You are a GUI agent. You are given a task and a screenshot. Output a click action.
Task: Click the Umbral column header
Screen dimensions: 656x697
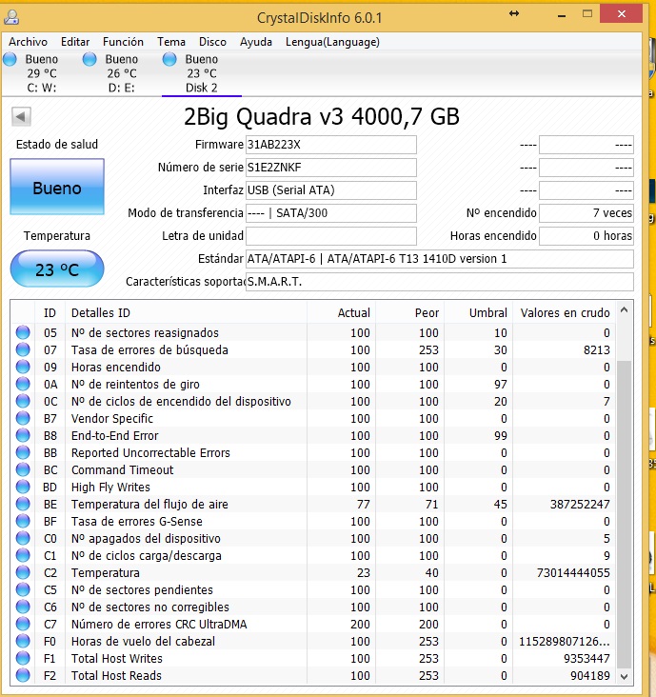(478, 313)
